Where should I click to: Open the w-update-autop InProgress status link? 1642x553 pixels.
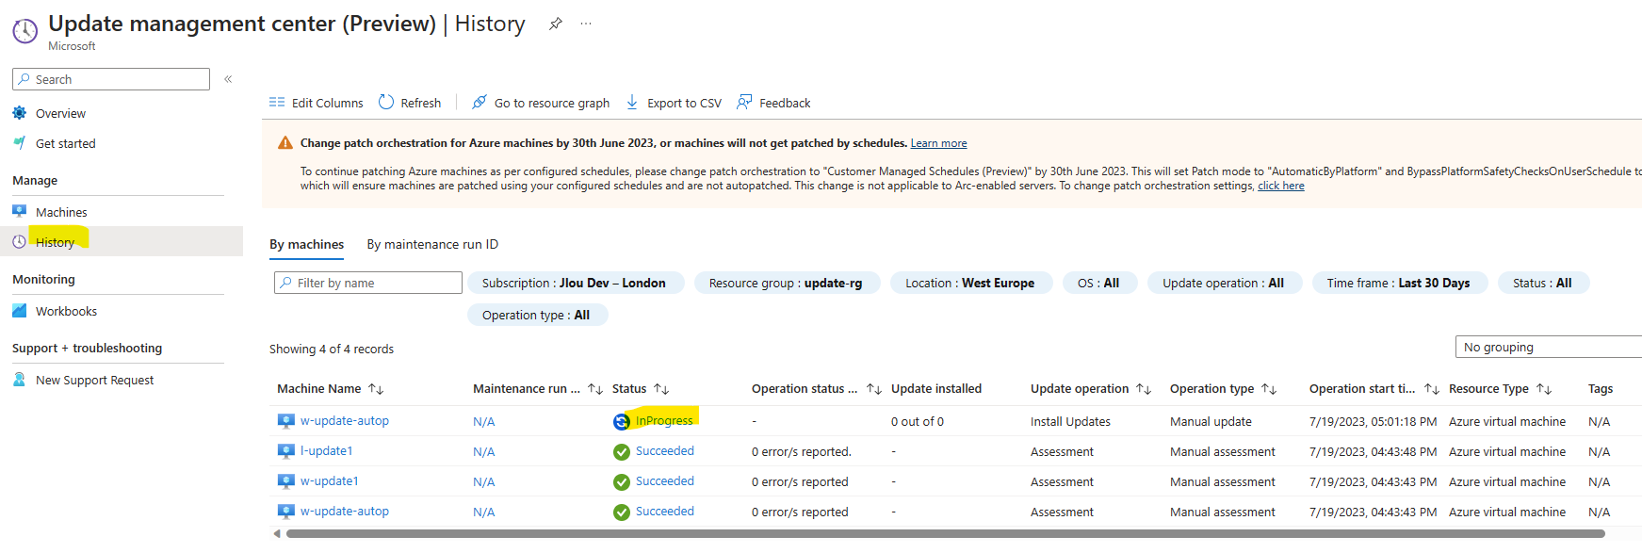(x=664, y=421)
